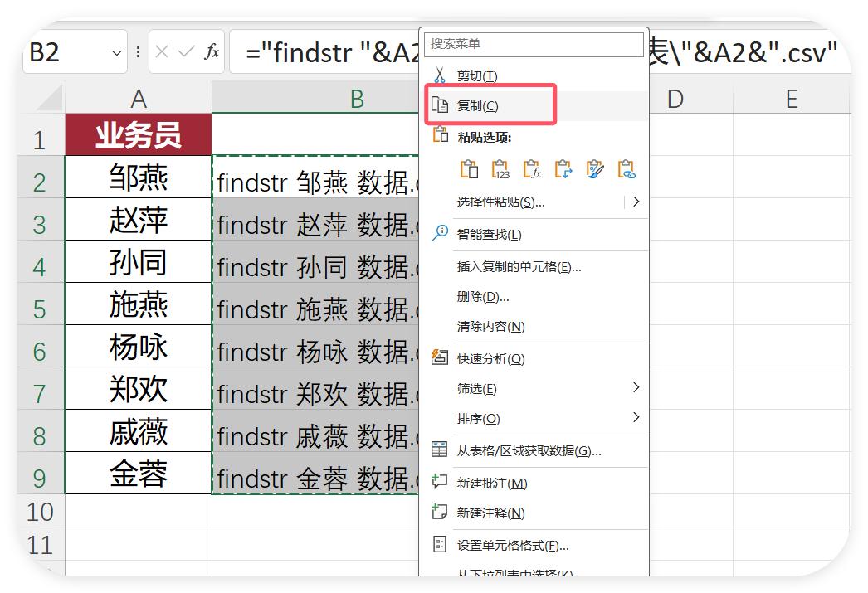Select row 5 header

(40, 304)
